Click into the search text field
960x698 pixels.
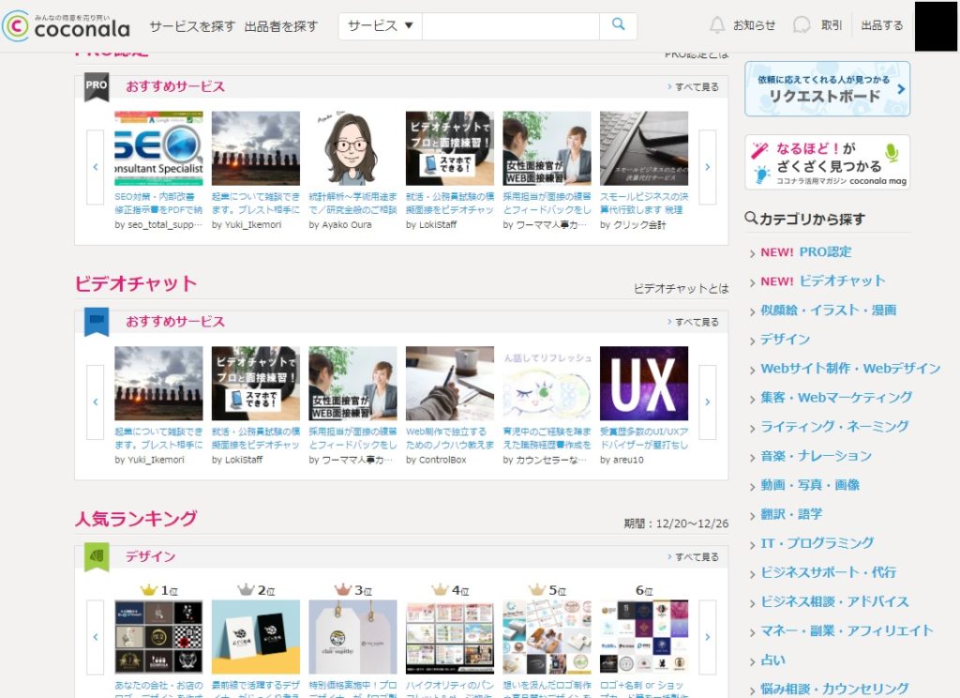510,26
